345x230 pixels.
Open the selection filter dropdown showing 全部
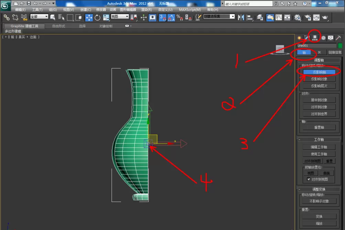(x=39, y=17)
